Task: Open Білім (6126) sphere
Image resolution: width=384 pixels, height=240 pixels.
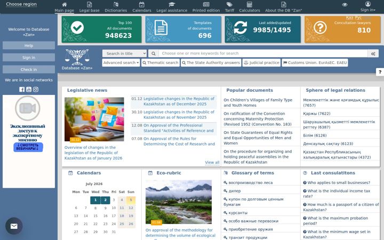Action: click(315, 135)
